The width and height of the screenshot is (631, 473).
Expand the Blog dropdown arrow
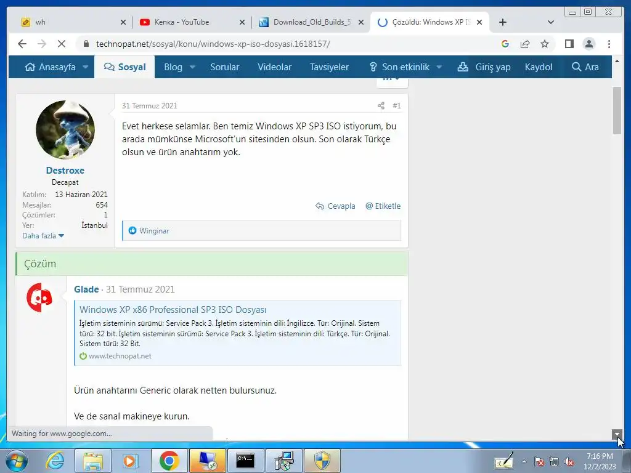click(192, 67)
